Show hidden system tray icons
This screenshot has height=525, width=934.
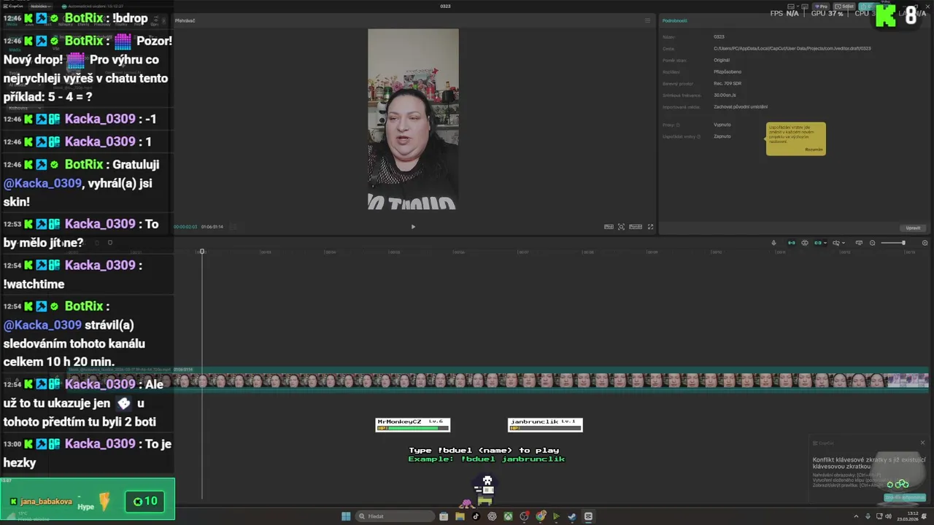(856, 516)
